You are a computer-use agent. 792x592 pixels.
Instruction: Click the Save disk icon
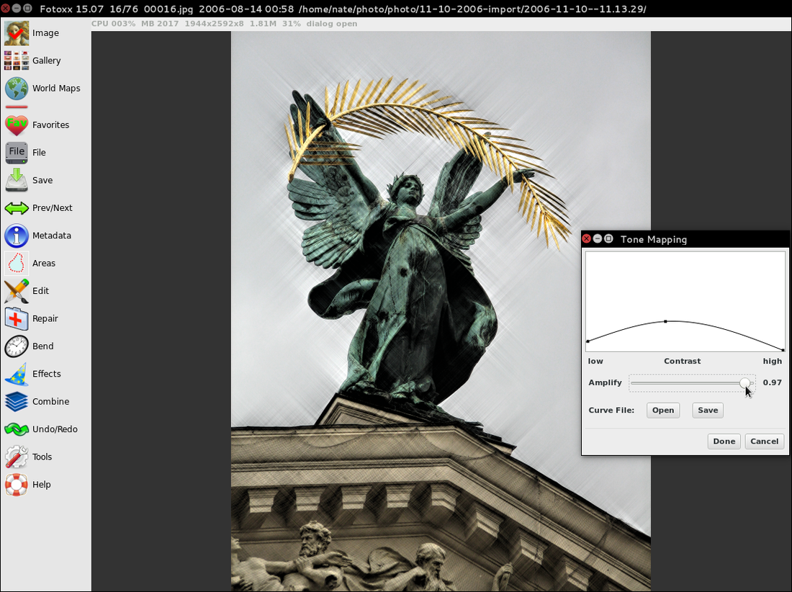point(17,181)
